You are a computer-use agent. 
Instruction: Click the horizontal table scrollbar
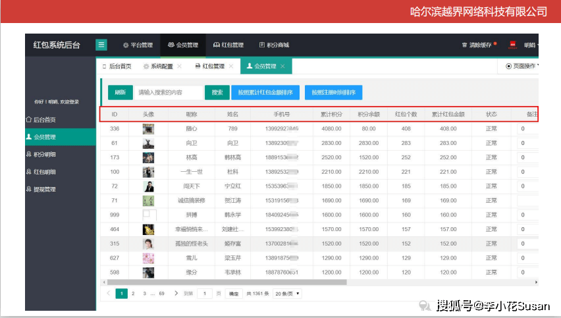click(227, 282)
